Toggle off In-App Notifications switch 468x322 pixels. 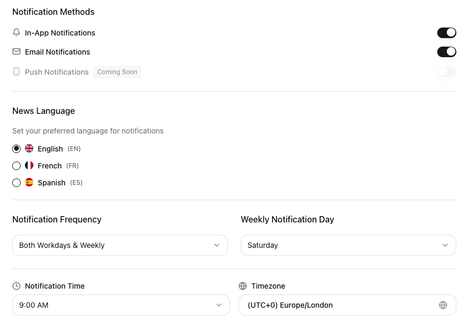point(446,33)
